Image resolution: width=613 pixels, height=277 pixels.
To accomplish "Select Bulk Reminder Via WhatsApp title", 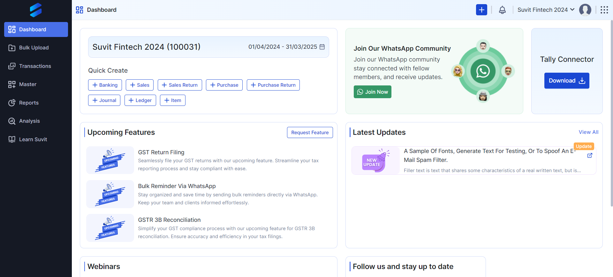I will (177, 186).
